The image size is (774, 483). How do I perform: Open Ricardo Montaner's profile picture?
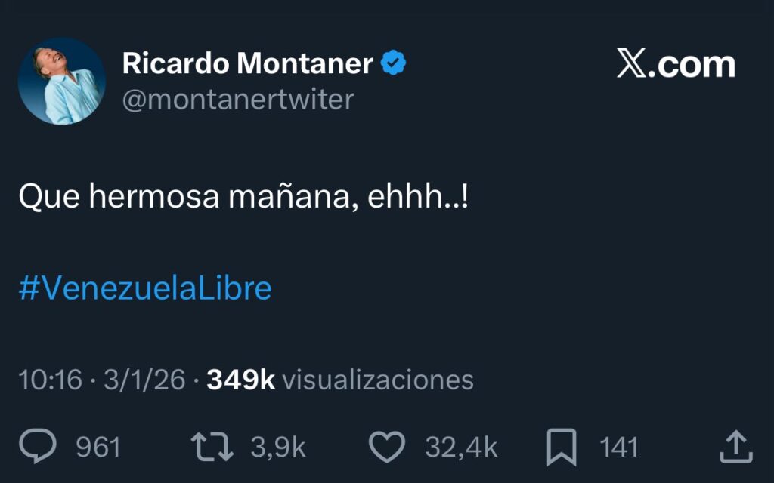[x=61, y=82]
